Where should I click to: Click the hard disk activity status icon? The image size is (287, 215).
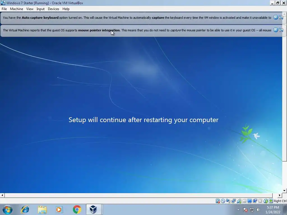pos(217,201)
